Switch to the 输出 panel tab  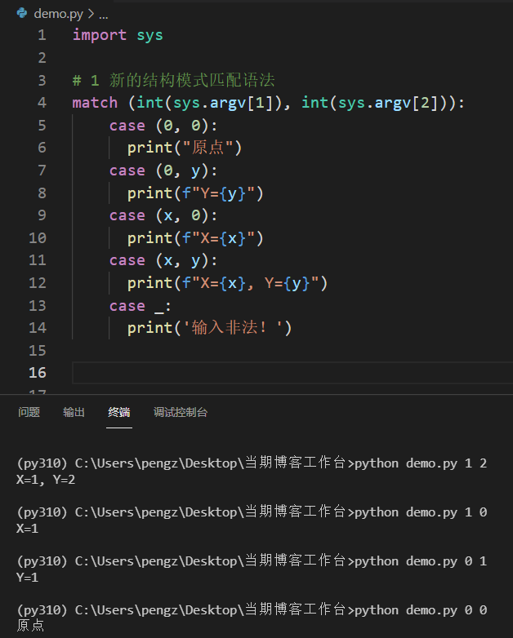coord(74,412)
